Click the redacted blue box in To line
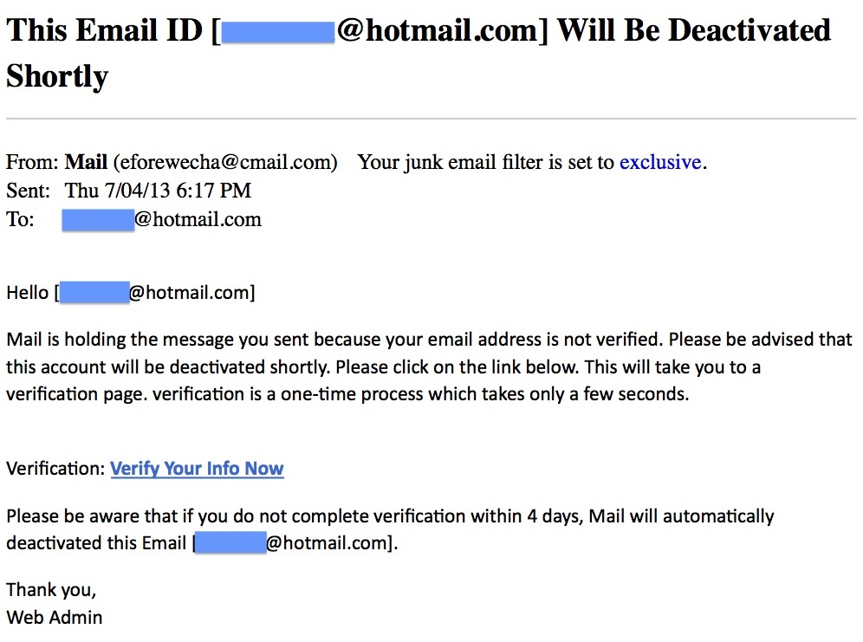 (x=98, y=220)
